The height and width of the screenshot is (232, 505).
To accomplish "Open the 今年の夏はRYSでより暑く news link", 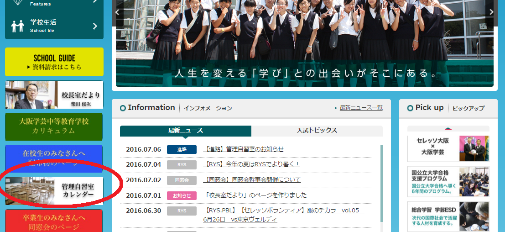I will (x=251, y=164).
